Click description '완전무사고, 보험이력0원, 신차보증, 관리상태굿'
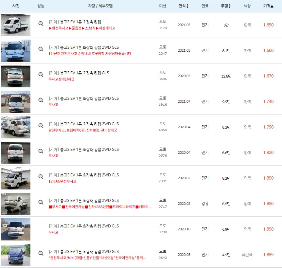This screenshot has width=282, height=268. (83, 131)
